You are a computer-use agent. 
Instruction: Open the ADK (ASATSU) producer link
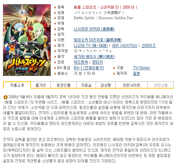pos(125,46)
